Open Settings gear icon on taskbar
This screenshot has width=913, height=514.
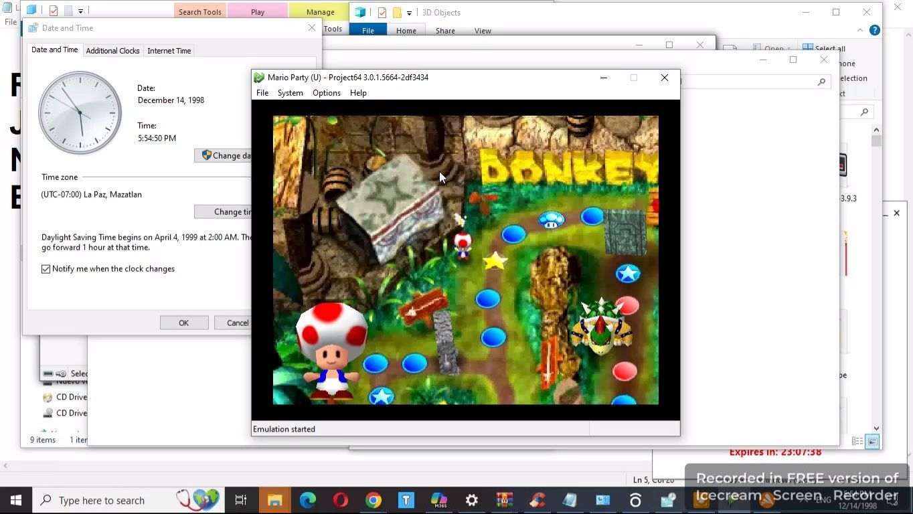click(x=472, y=500)
